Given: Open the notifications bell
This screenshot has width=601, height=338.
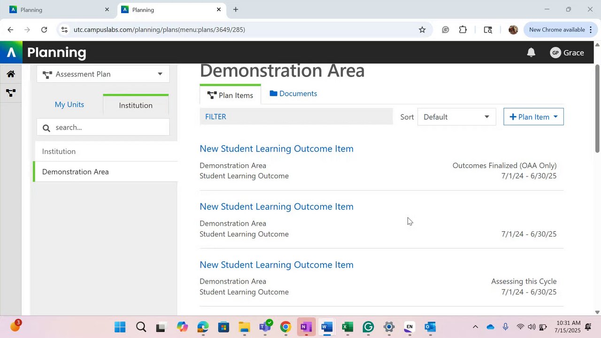Looking at the screenshot, I should (x=531, y=53).
